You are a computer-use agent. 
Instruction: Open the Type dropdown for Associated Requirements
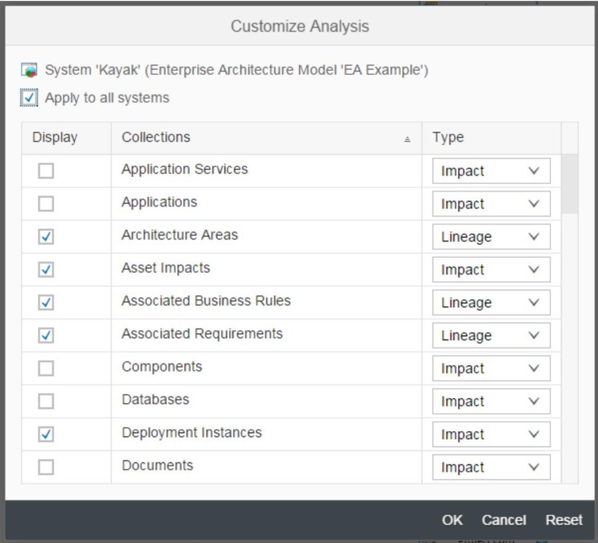pos(491,335)
